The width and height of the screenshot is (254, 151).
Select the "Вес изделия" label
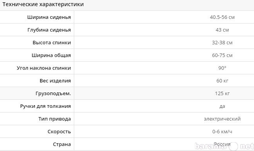click(55, 81)
